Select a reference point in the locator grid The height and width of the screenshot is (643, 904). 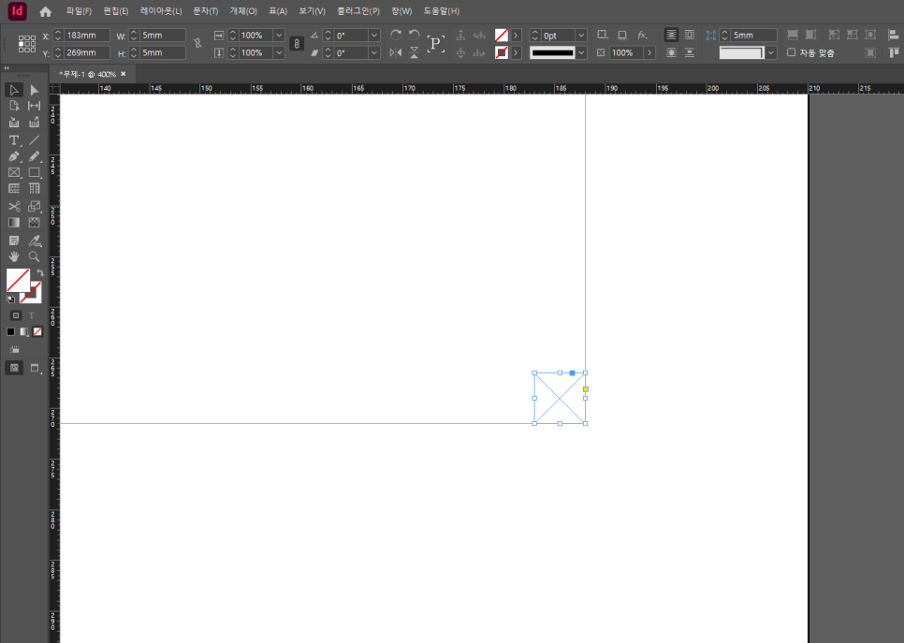click(x=26, y=44)
